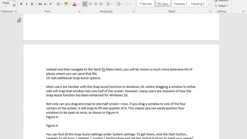The height and width of the screenshot is (139, 247).
Task: Apply the No Spacing style
Action: [x=163, y=4]
